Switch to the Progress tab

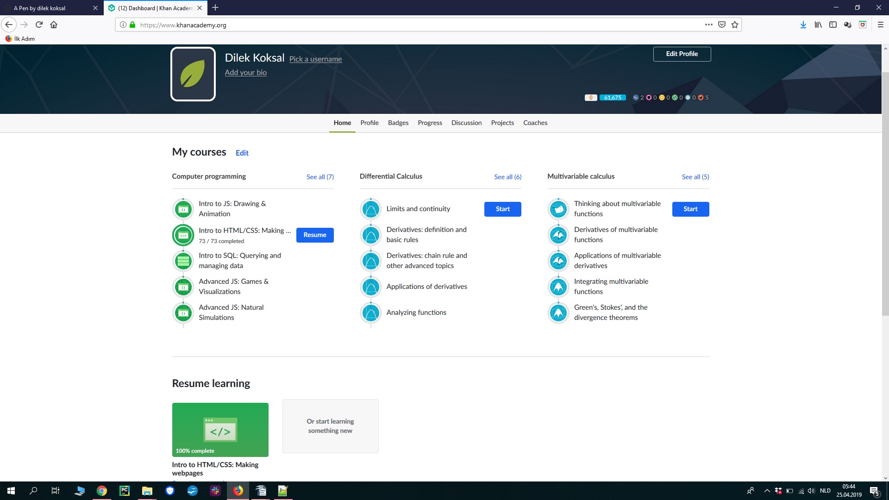430,123
